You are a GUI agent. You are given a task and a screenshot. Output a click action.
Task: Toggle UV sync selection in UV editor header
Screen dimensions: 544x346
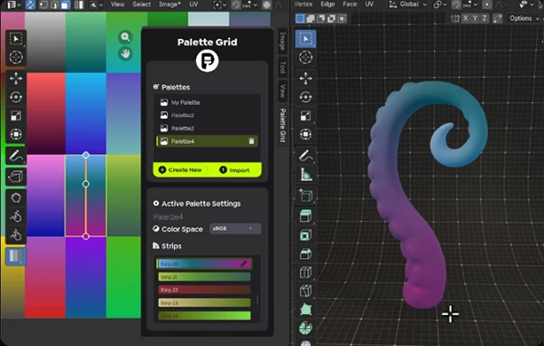click(x=31, y=5)
